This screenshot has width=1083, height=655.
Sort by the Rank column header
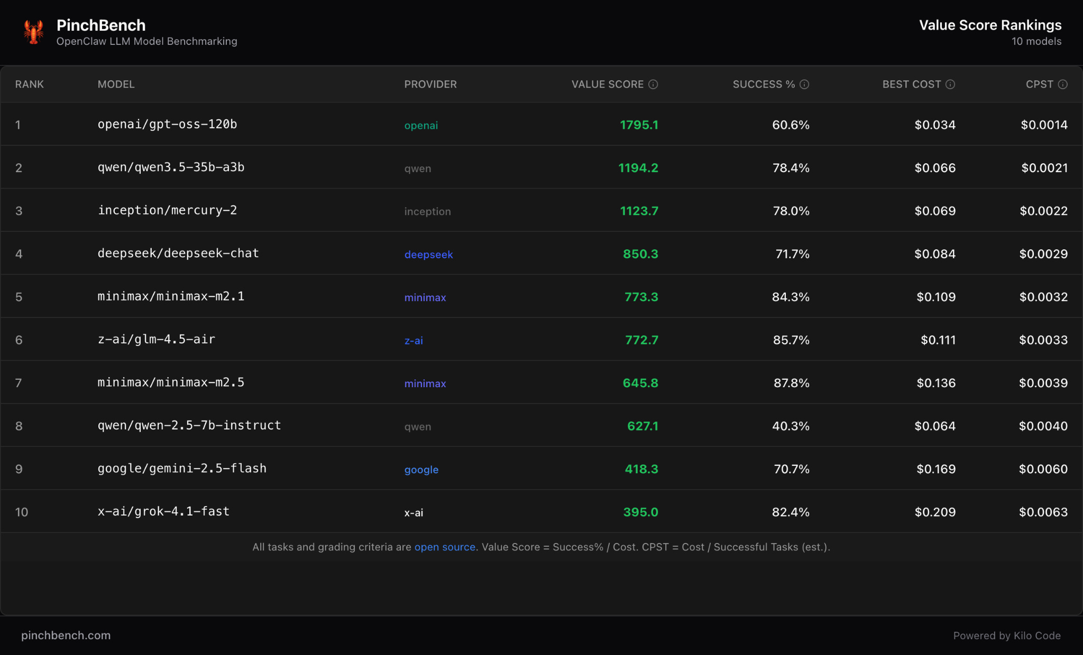(x=30, y=85)
